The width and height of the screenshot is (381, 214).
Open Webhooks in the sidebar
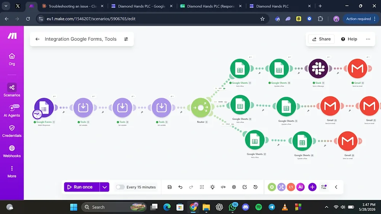[12, 151]
